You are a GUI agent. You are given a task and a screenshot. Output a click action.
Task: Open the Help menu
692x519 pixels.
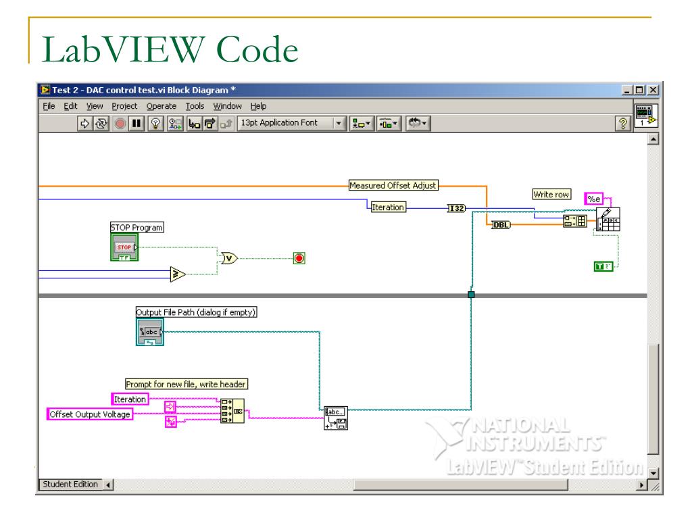tap(258, 106)
